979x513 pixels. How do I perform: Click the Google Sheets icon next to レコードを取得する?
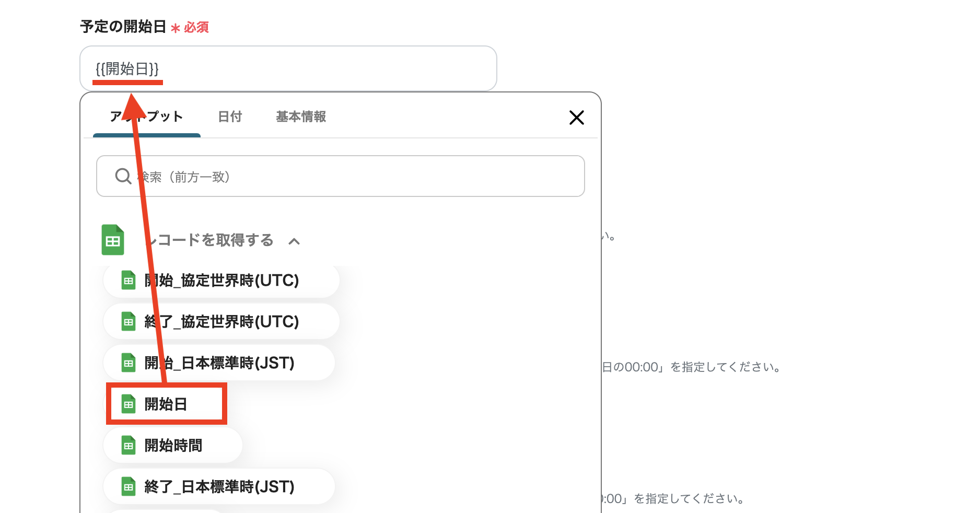click(113, 240)
